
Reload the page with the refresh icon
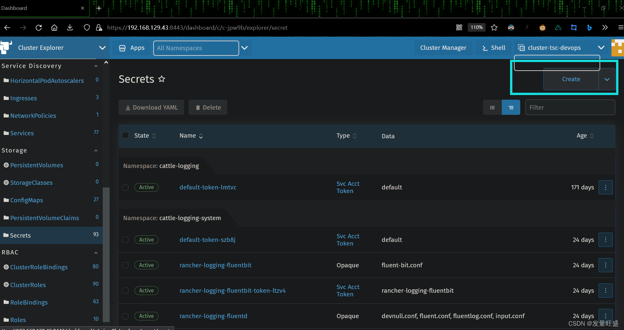39,28
